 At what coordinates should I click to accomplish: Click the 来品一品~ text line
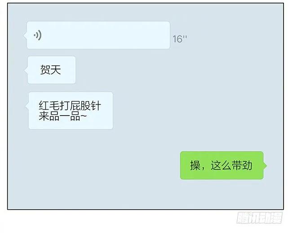62,116
